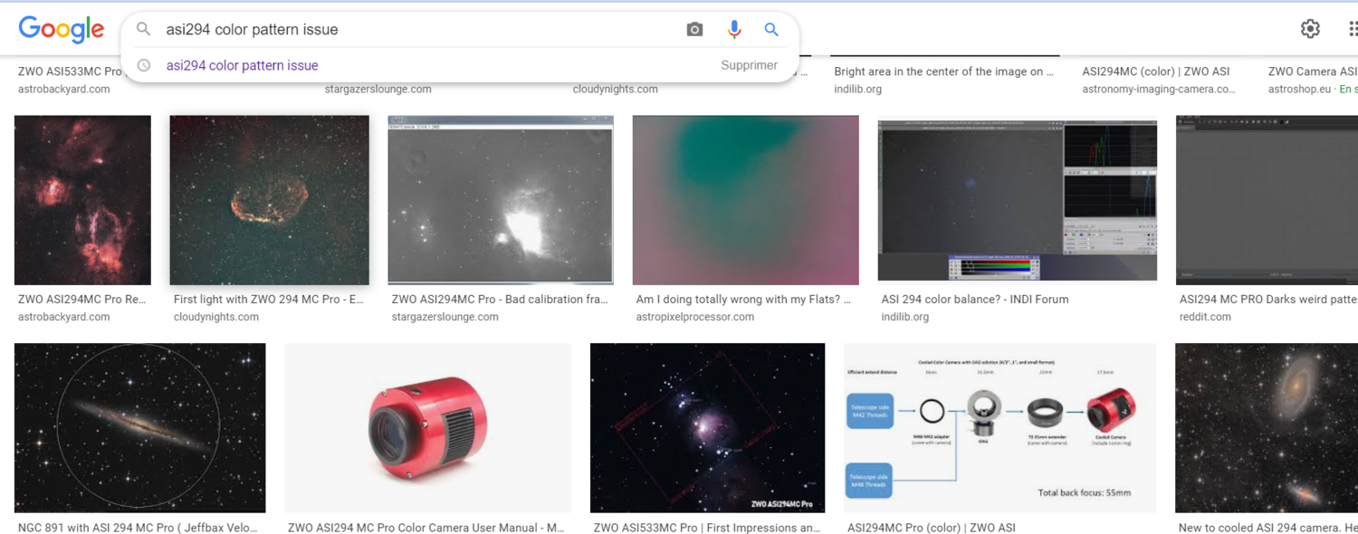Image resolution: width=1358 pixels, height=534 pixels.
Task: Click 'ZWO ASI294MC Pro - Bad calibration' title
Action: point(500,300)
